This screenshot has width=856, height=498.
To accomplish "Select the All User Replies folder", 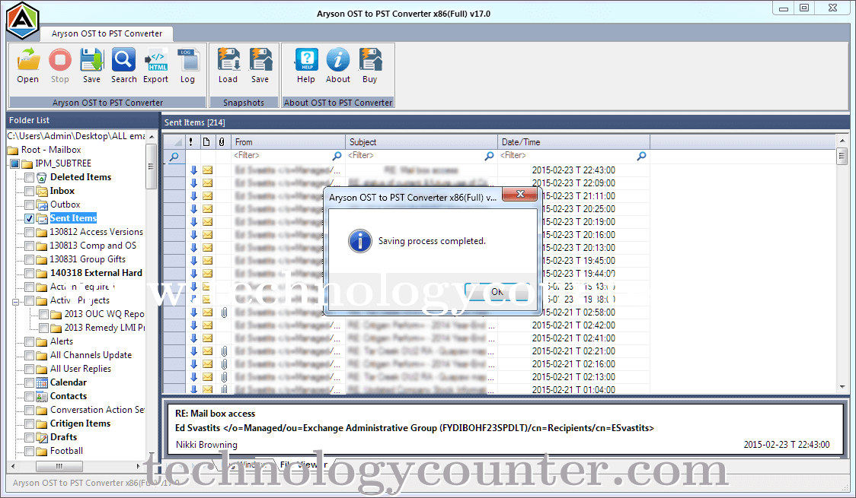I will coord(80,369).
